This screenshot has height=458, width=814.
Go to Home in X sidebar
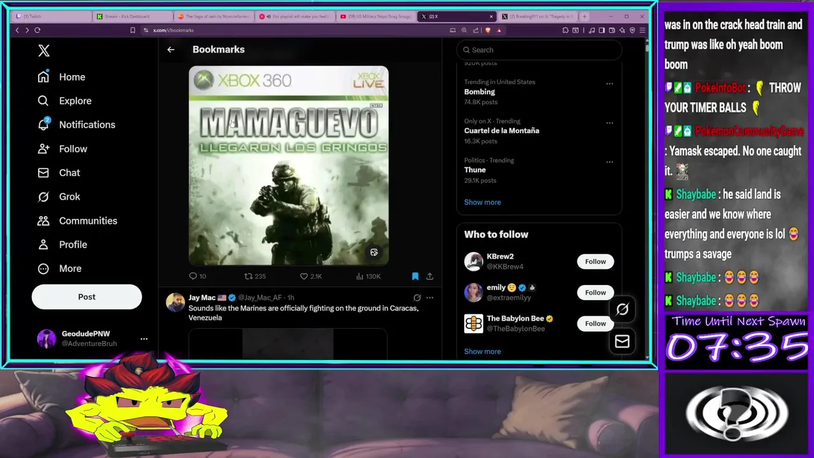[x=61, y=77]
